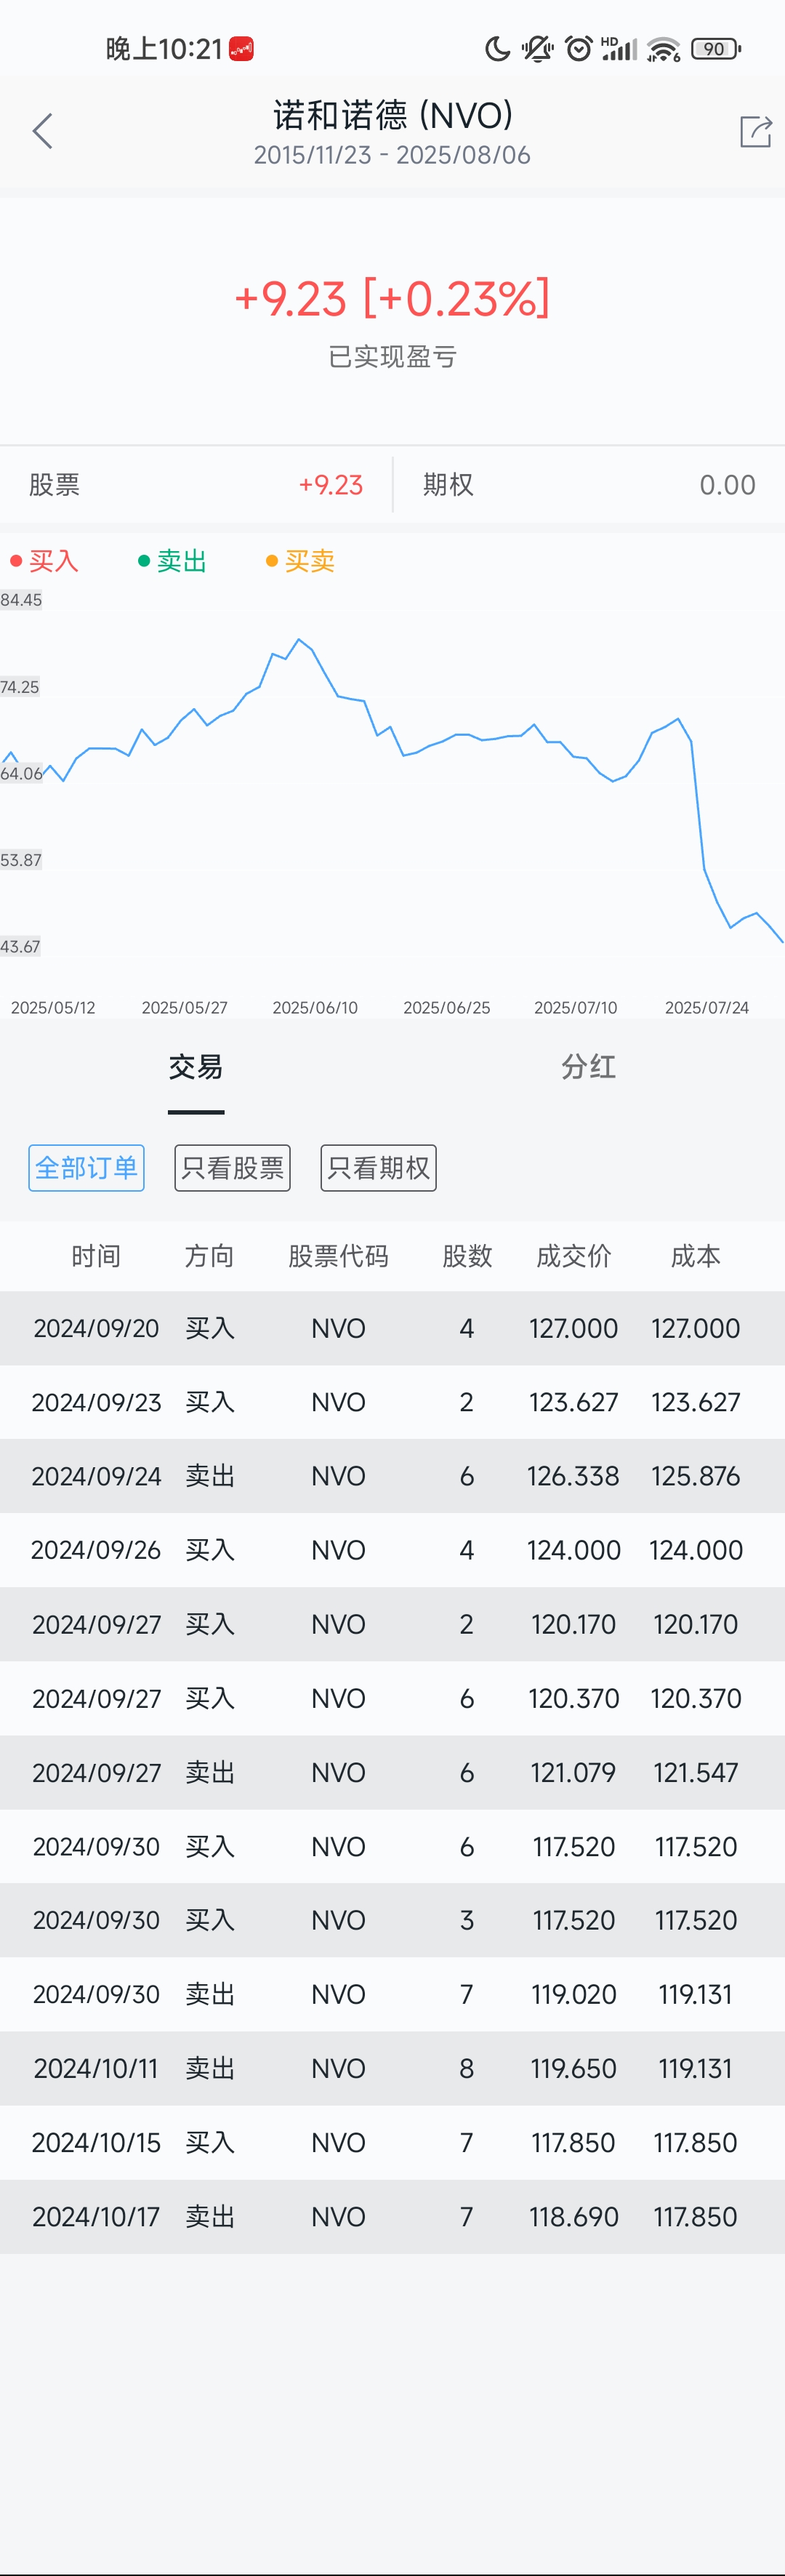Tap the 125.876 cost value
Screen dimensions: 785x2576
coord(696,1476)
